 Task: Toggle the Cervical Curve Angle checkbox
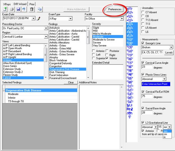(144, 63)
